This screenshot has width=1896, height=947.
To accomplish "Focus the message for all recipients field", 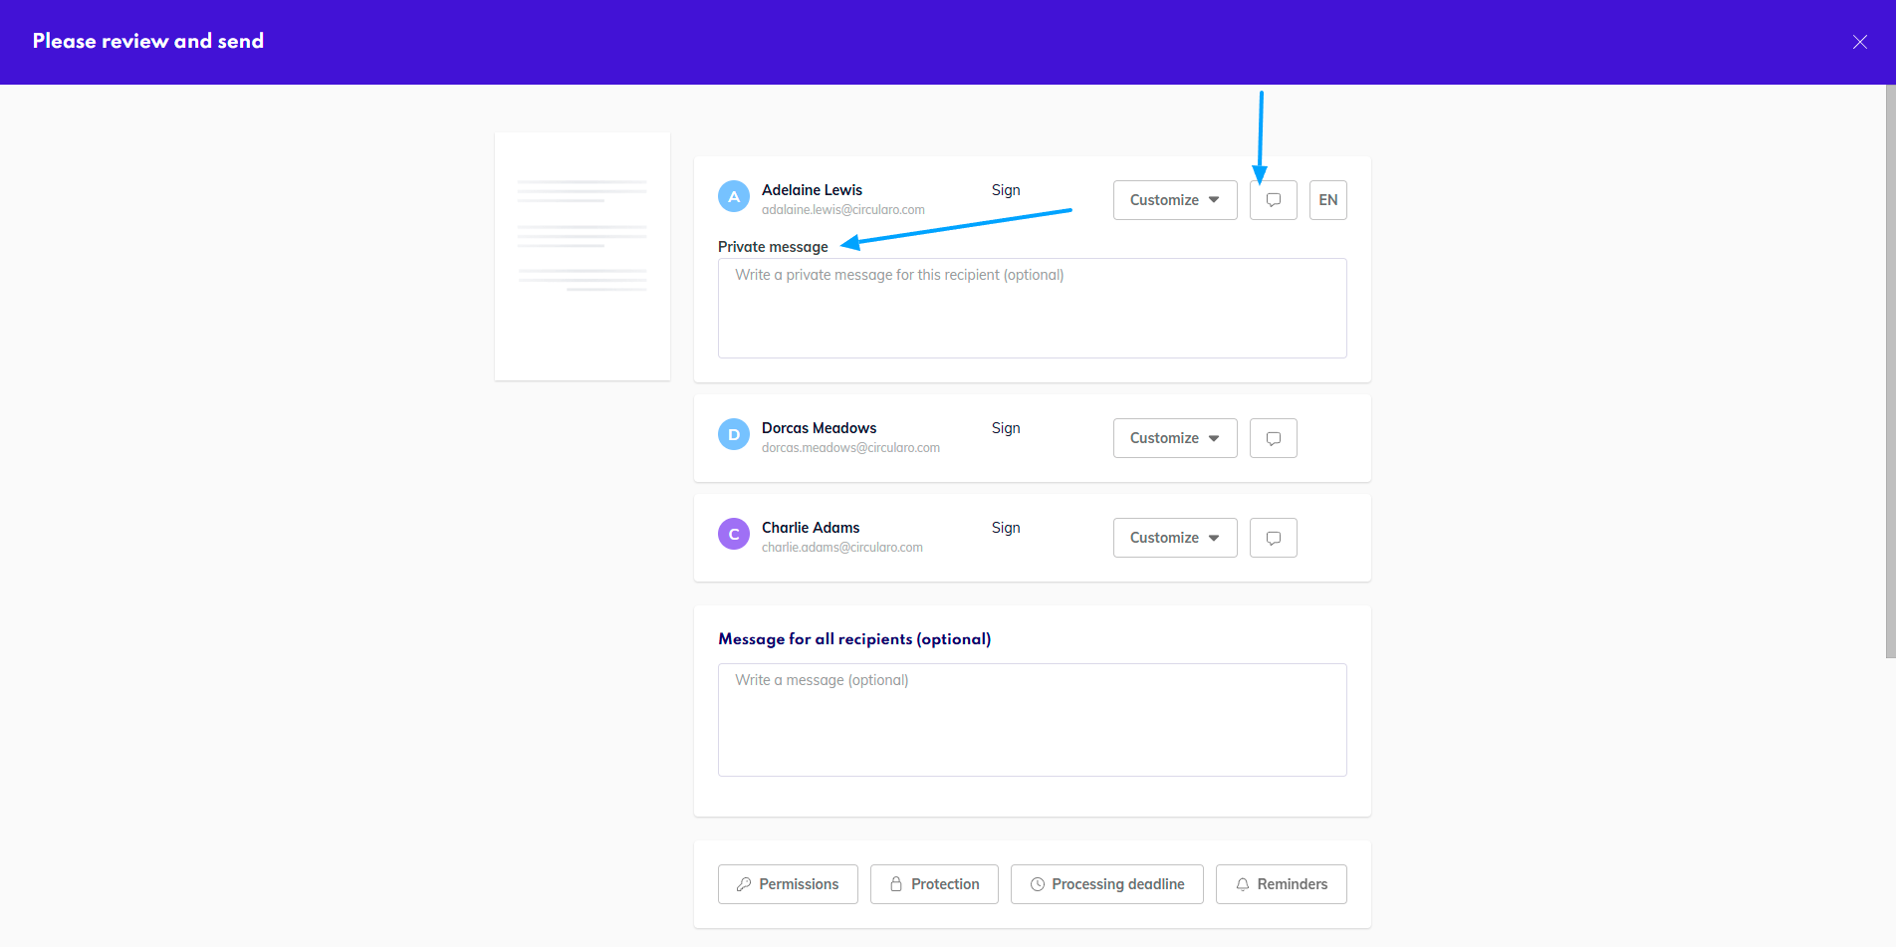I will [x=1032, y=720].
